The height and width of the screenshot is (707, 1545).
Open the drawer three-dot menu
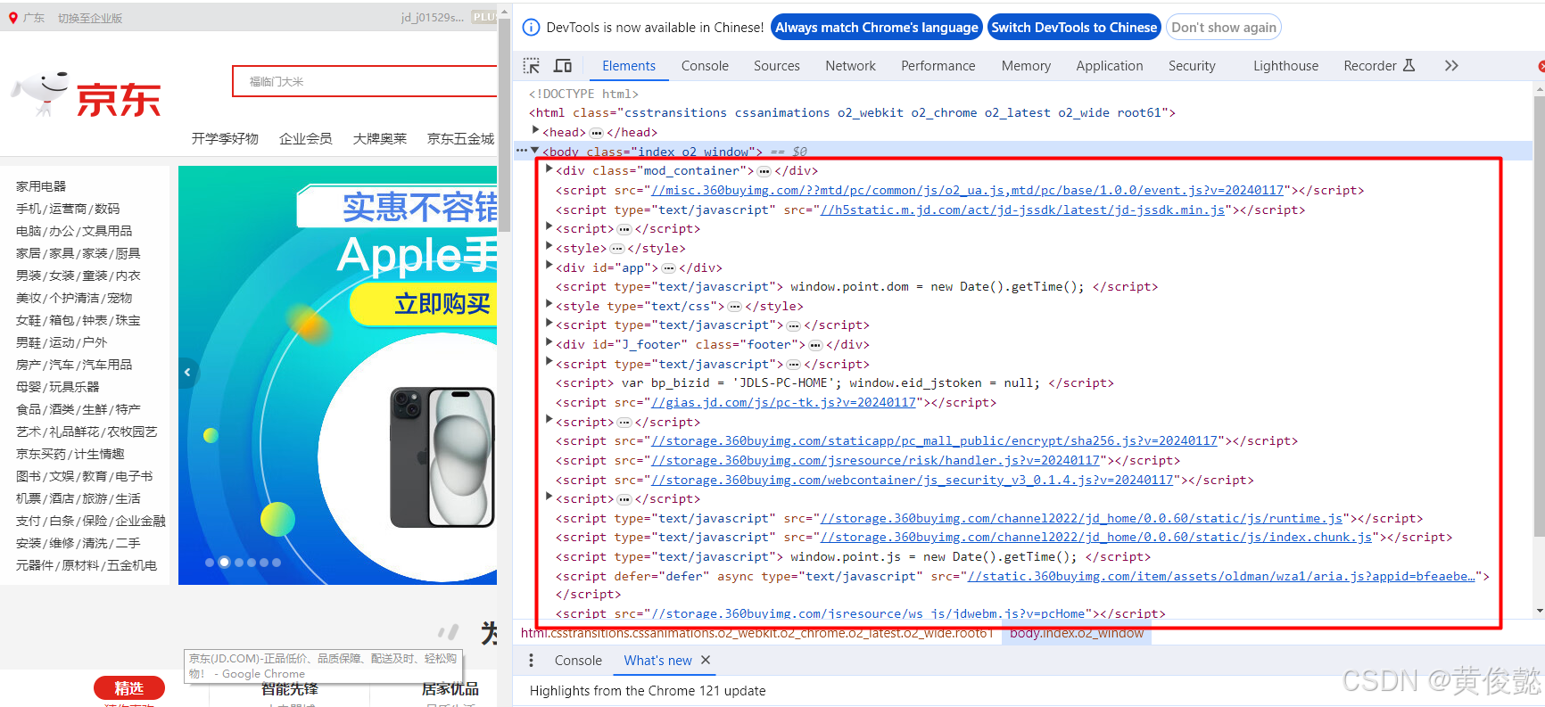click(x=532, y=661)
